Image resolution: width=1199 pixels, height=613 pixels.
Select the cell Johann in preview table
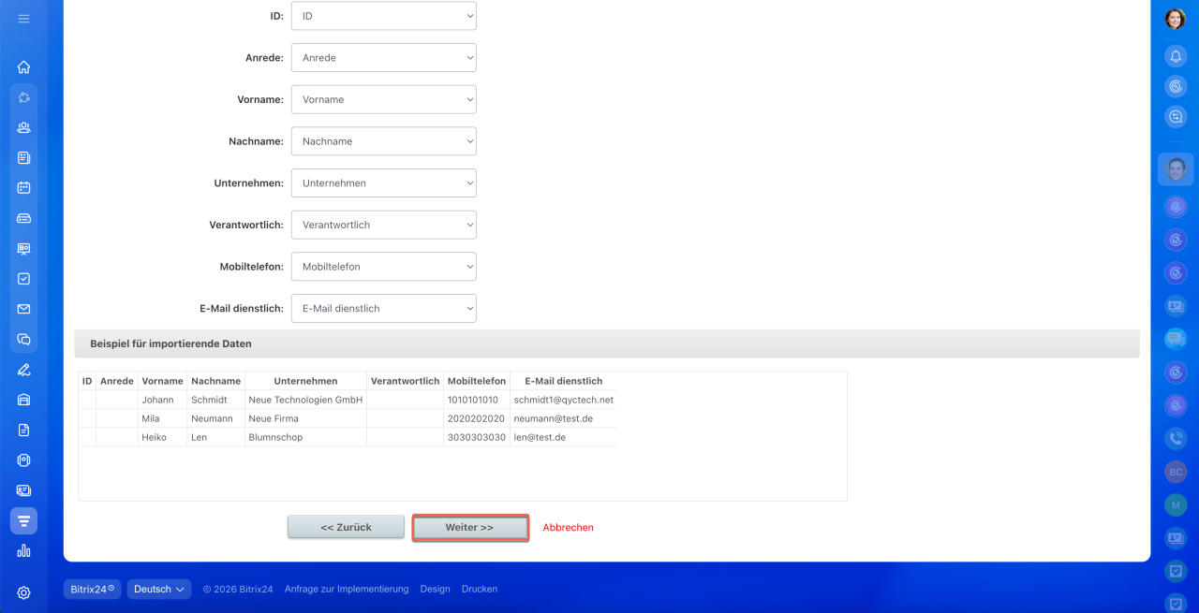(162, 400)
